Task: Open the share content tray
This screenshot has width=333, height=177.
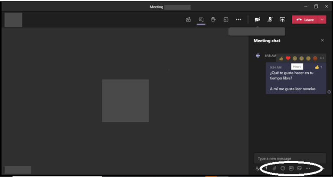Action: [282, 19]
